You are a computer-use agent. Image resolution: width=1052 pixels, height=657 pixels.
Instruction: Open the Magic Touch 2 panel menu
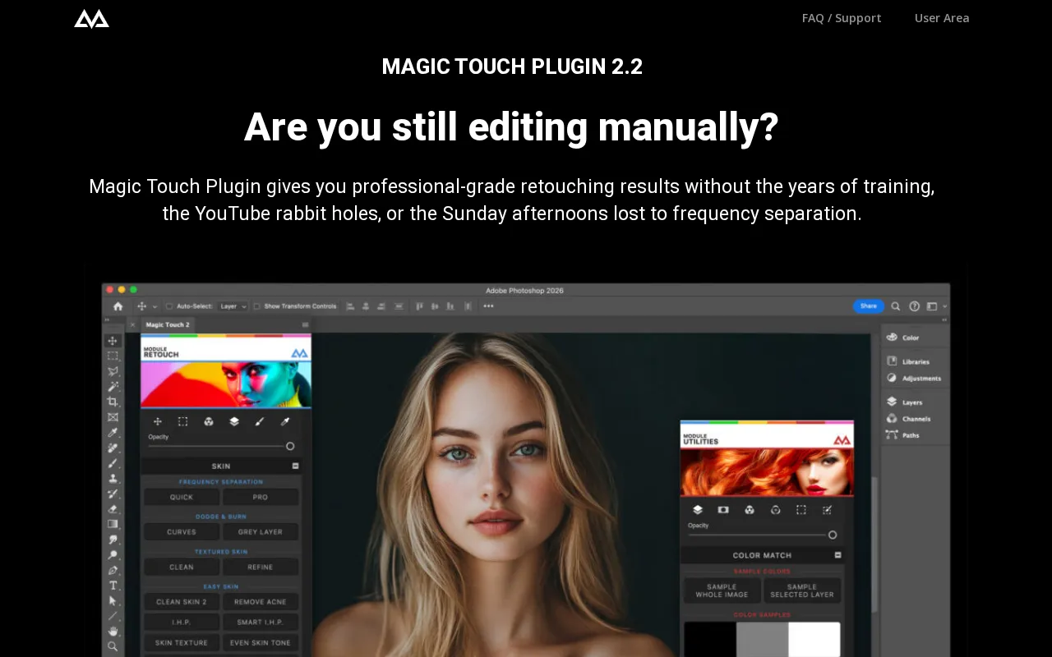coord(305,324)
